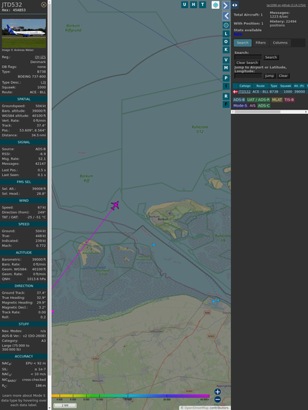Click the AIS legend label
This screenshot has height=410, width=308.
click(252, 106)
